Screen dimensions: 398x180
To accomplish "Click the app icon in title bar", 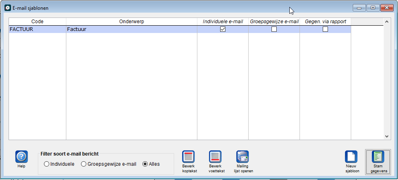I will (8, 8).
